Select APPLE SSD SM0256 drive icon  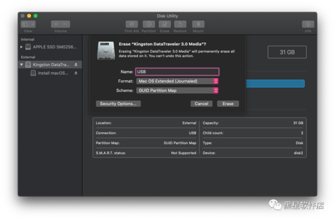click(28, 47)
